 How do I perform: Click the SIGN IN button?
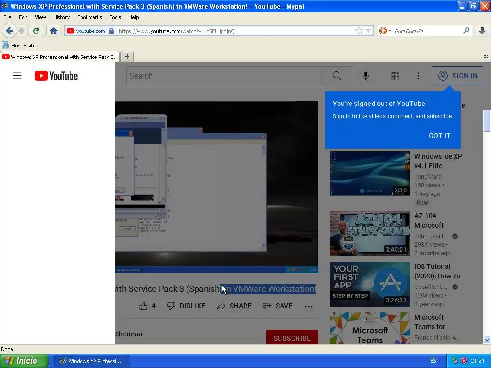(x=457, y=76)
